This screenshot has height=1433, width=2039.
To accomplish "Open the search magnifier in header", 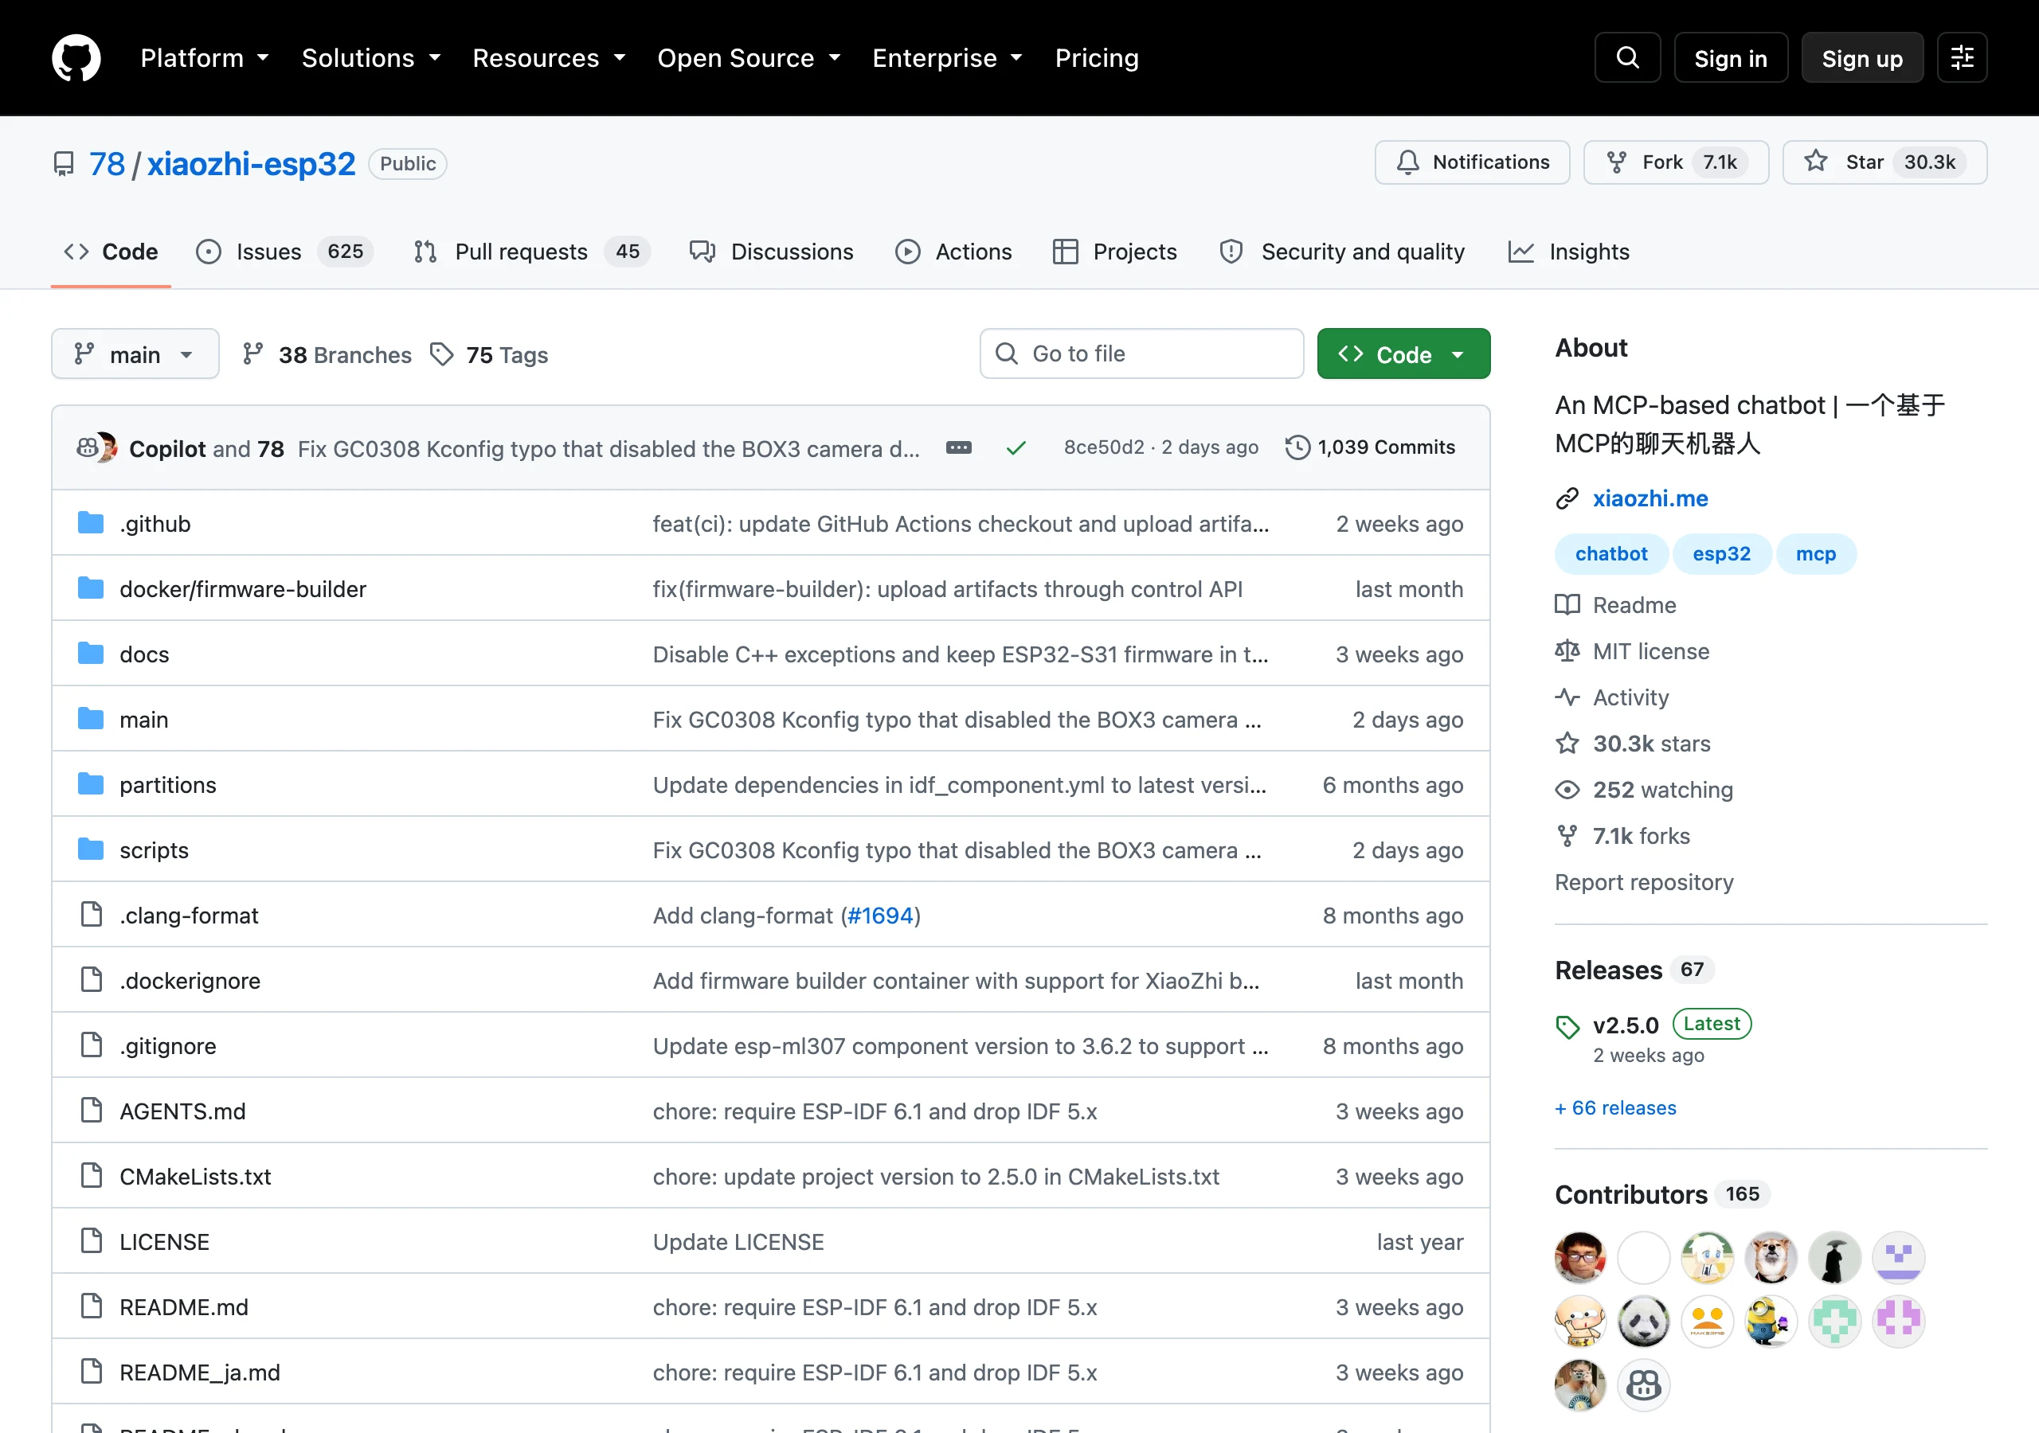I will (x=1627, y=57).
